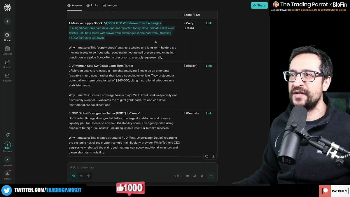Copy the table with the copy icon
The image size is (350, 197).
coord(206,156)
